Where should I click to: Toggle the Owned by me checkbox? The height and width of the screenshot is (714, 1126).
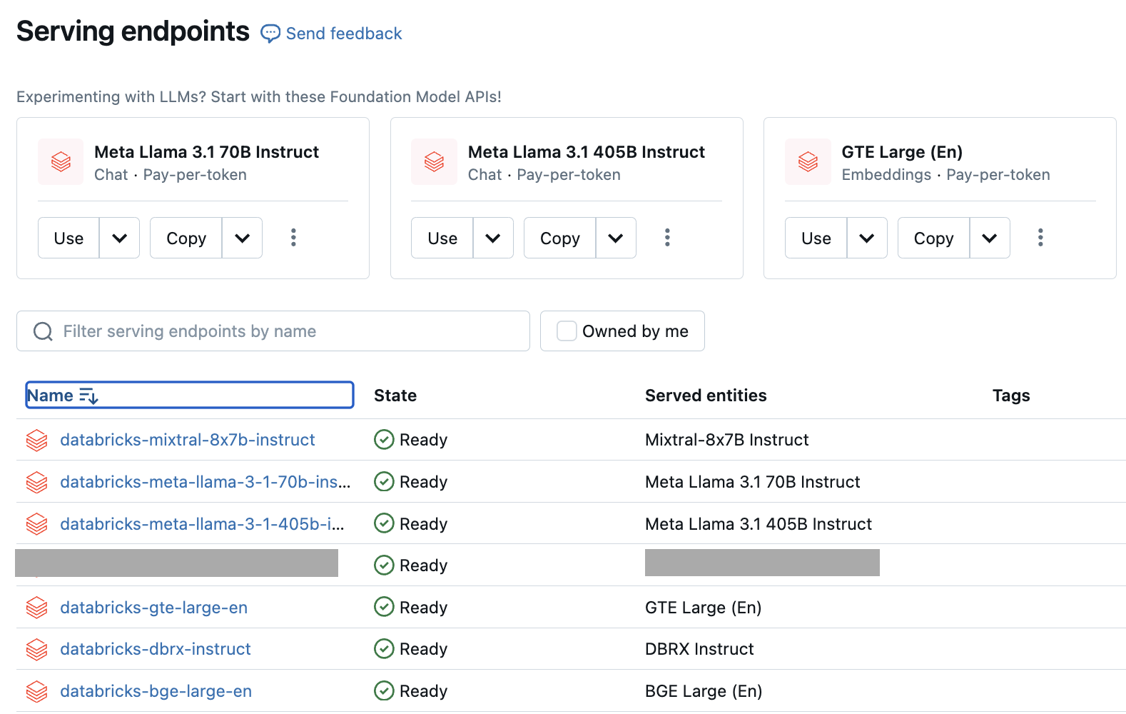click(567, 331)
